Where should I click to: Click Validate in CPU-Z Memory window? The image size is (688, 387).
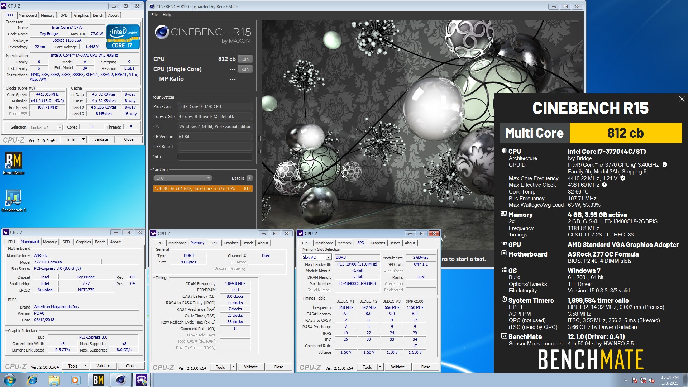(x=251, y=367)
